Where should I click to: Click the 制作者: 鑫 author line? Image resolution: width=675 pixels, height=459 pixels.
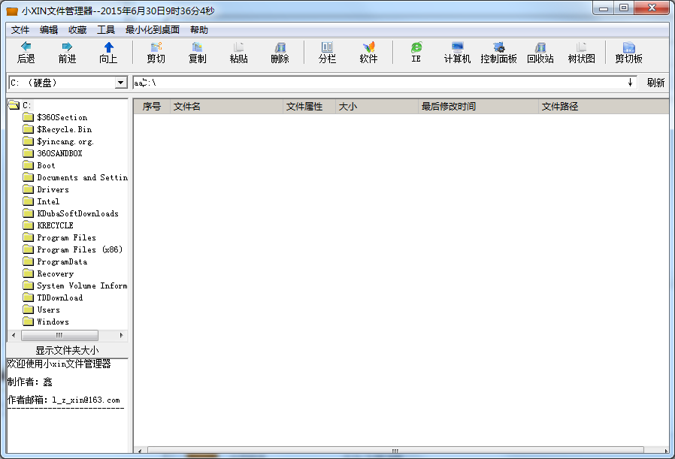pos(30,382)
